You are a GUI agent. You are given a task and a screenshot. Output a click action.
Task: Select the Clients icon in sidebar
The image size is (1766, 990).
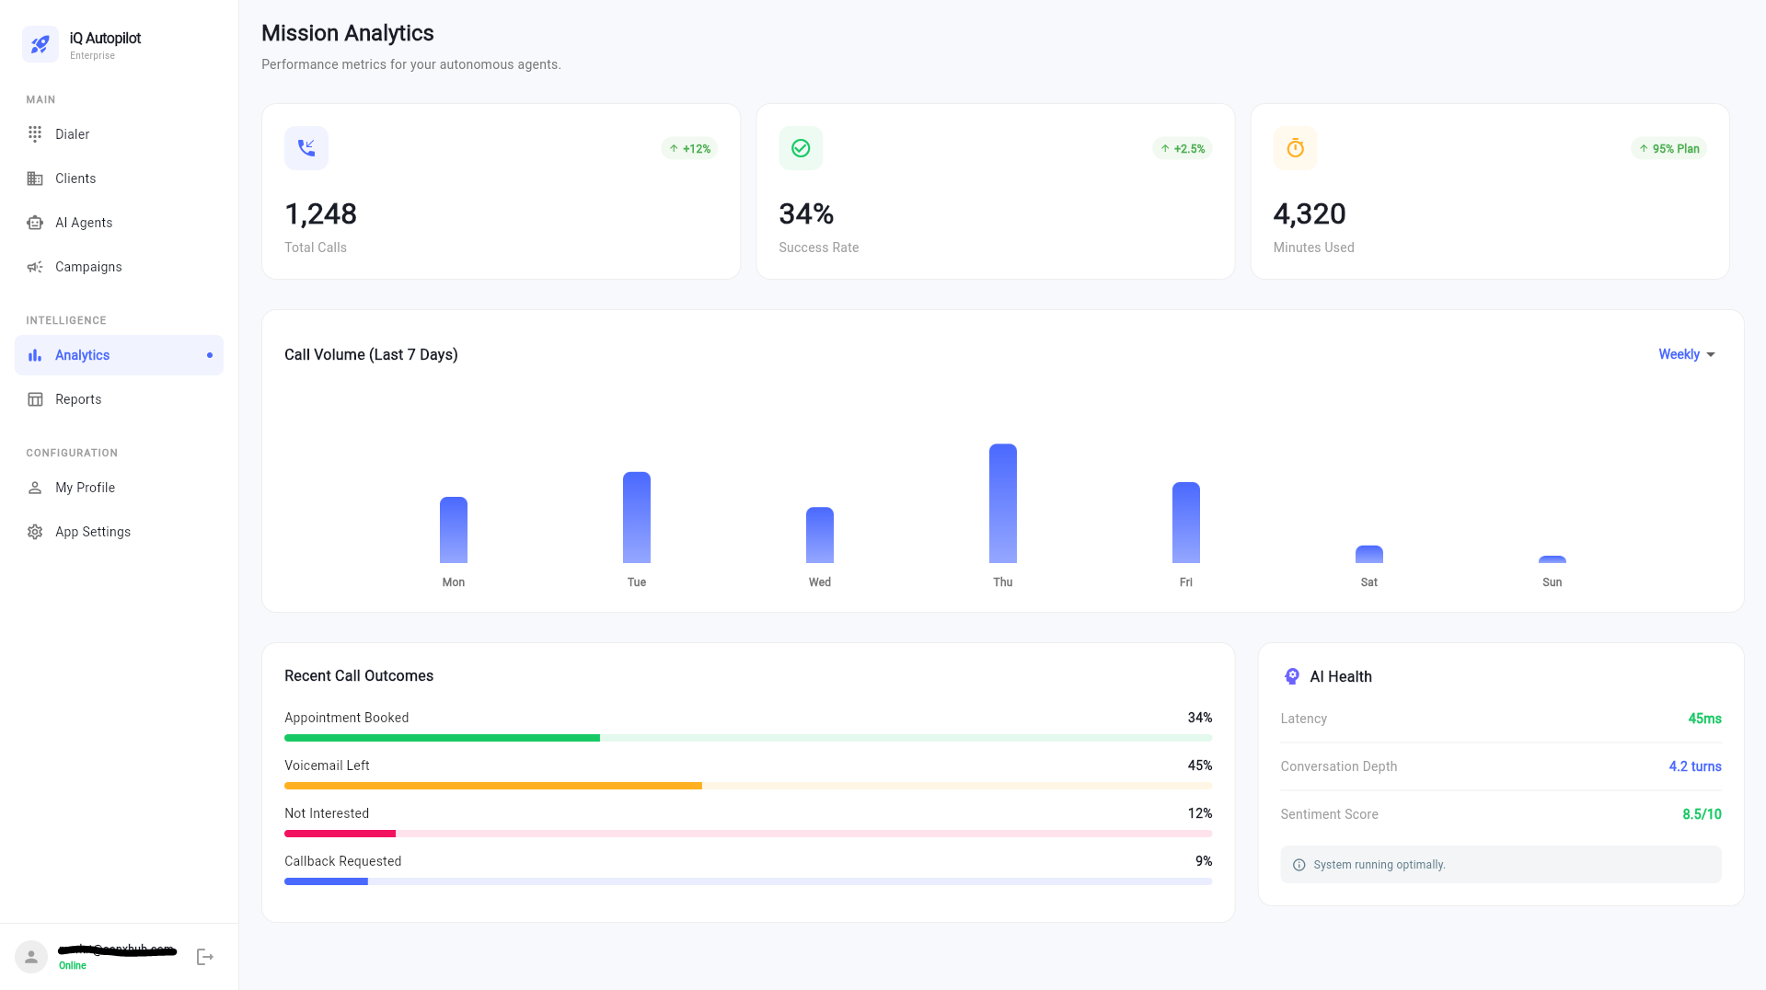click(34, 178)
